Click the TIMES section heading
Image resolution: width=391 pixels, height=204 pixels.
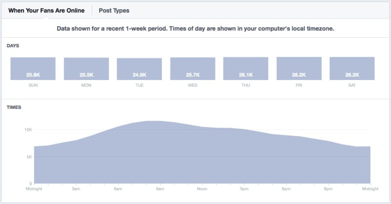14,107
